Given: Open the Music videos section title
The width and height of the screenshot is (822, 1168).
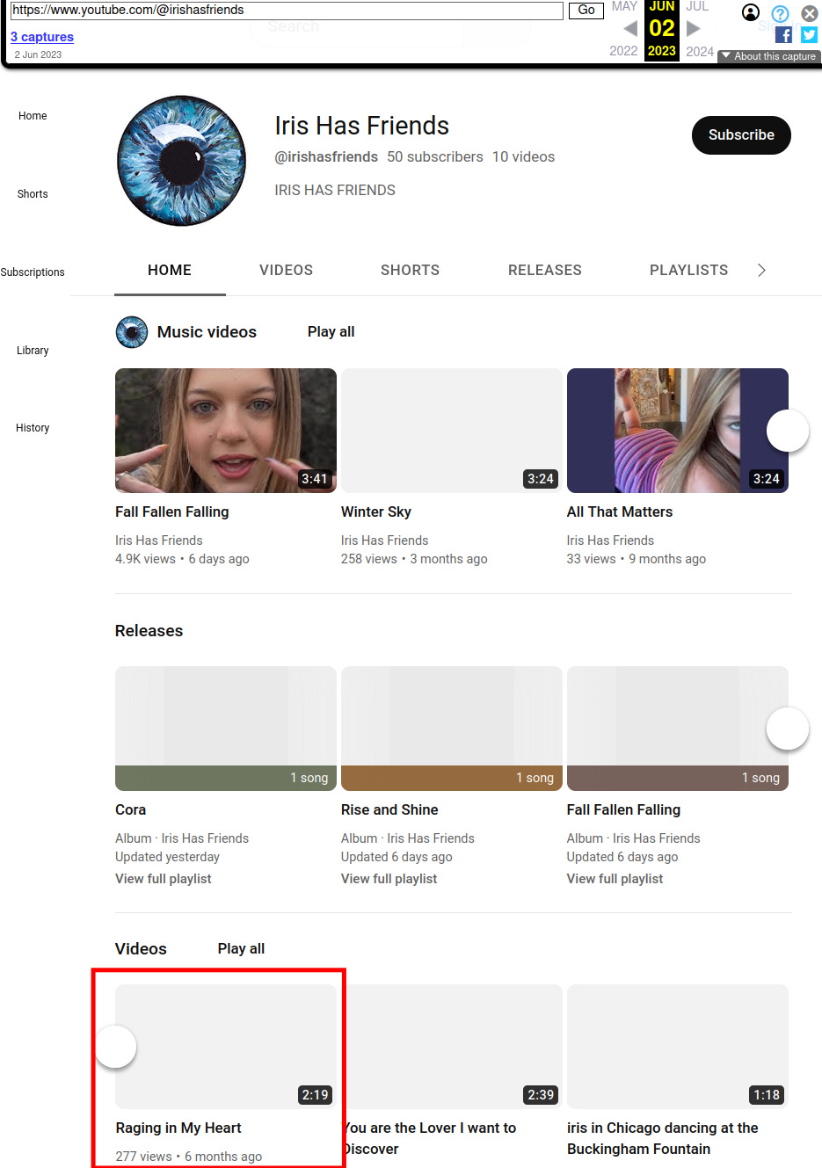Looking at the screenshot, I should click(x=207, y=332).
